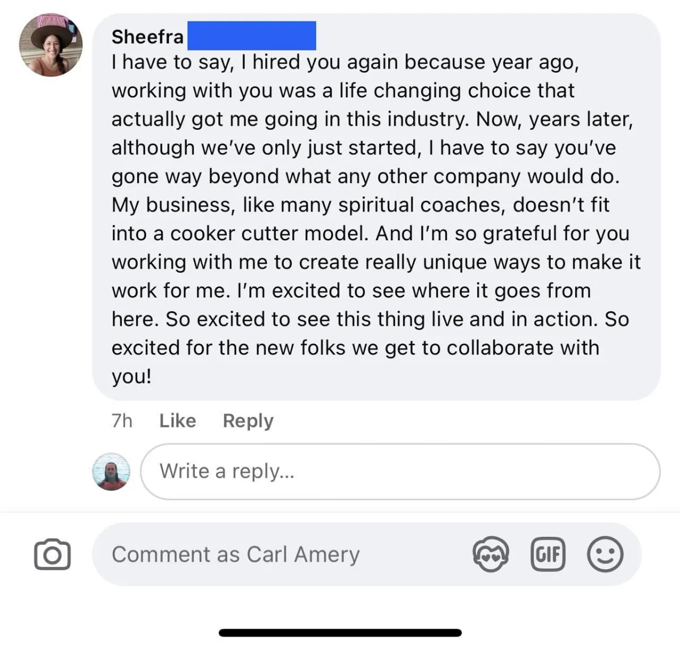The width and height of the screenshot is (680, 649).
Task: Click the 7h comment timestamp
Action: pos(122,421)
